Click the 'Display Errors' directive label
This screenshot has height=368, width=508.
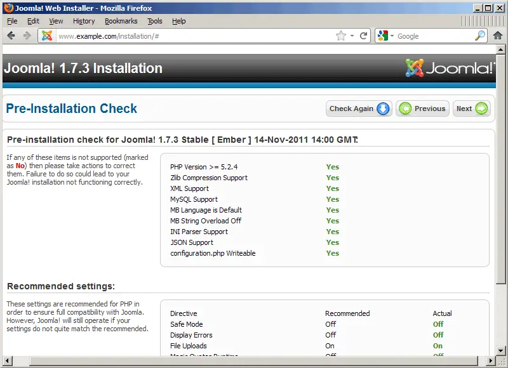click(191, 335)
